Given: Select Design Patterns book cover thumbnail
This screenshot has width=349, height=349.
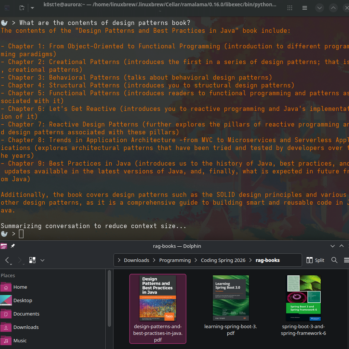Looking at the screenshot, I should [158, 298].
